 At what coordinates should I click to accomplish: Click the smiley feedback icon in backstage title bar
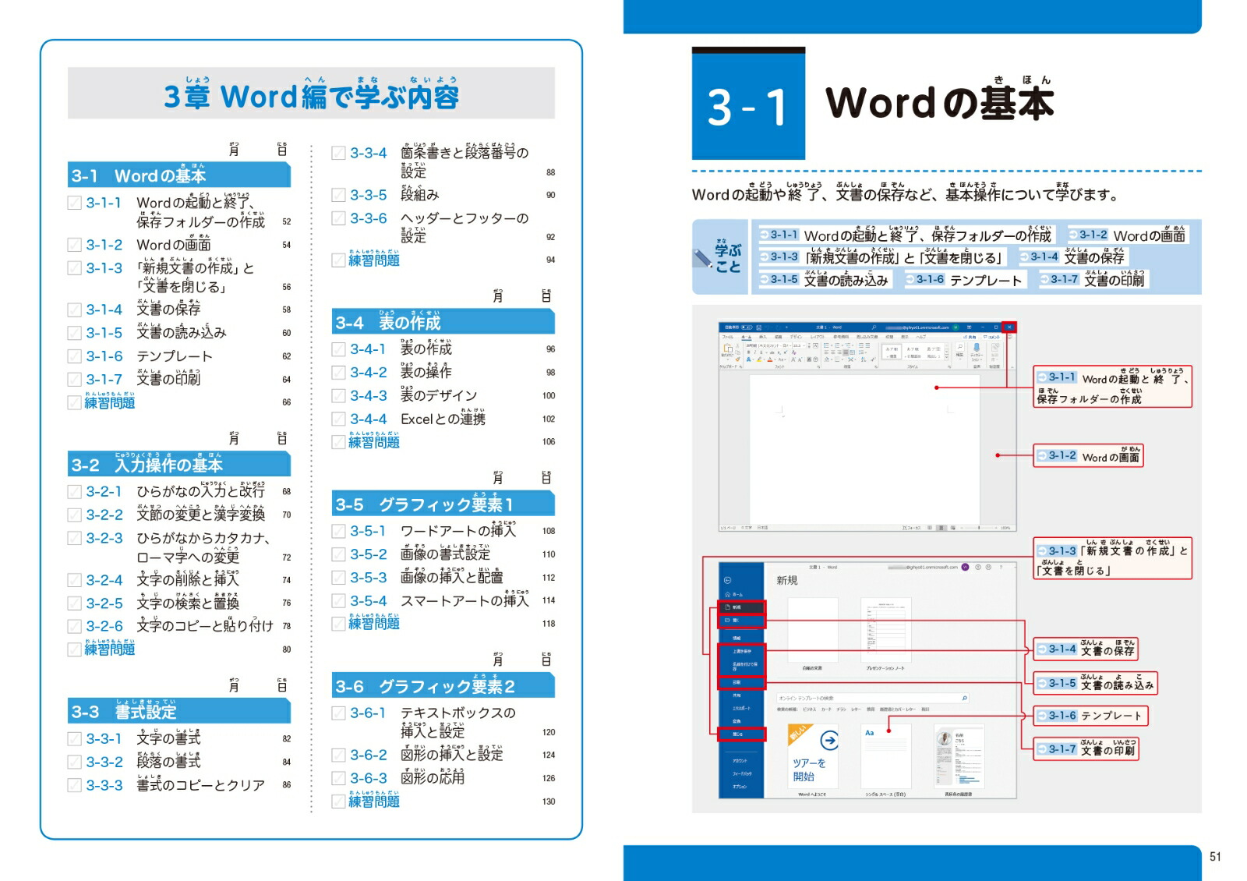click(x=978, y=568)
